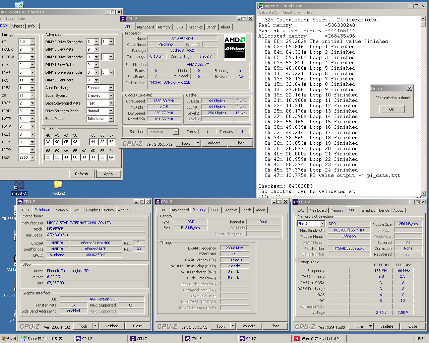Click the CPU-Z icon in the CPU window title bar
The width and height of the screenshot is (429, 343).
[x=123, y=19]
